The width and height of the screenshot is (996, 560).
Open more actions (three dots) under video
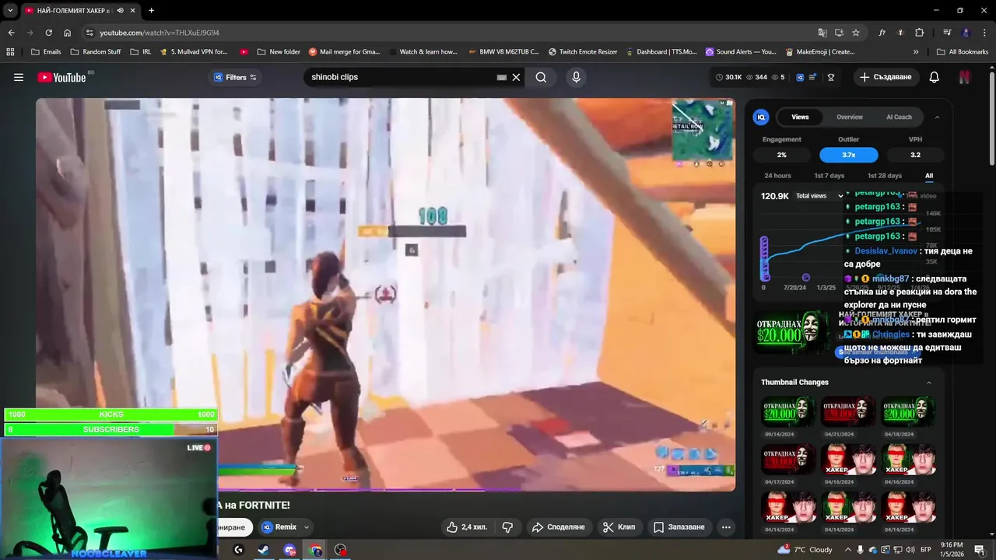[726, 527]
